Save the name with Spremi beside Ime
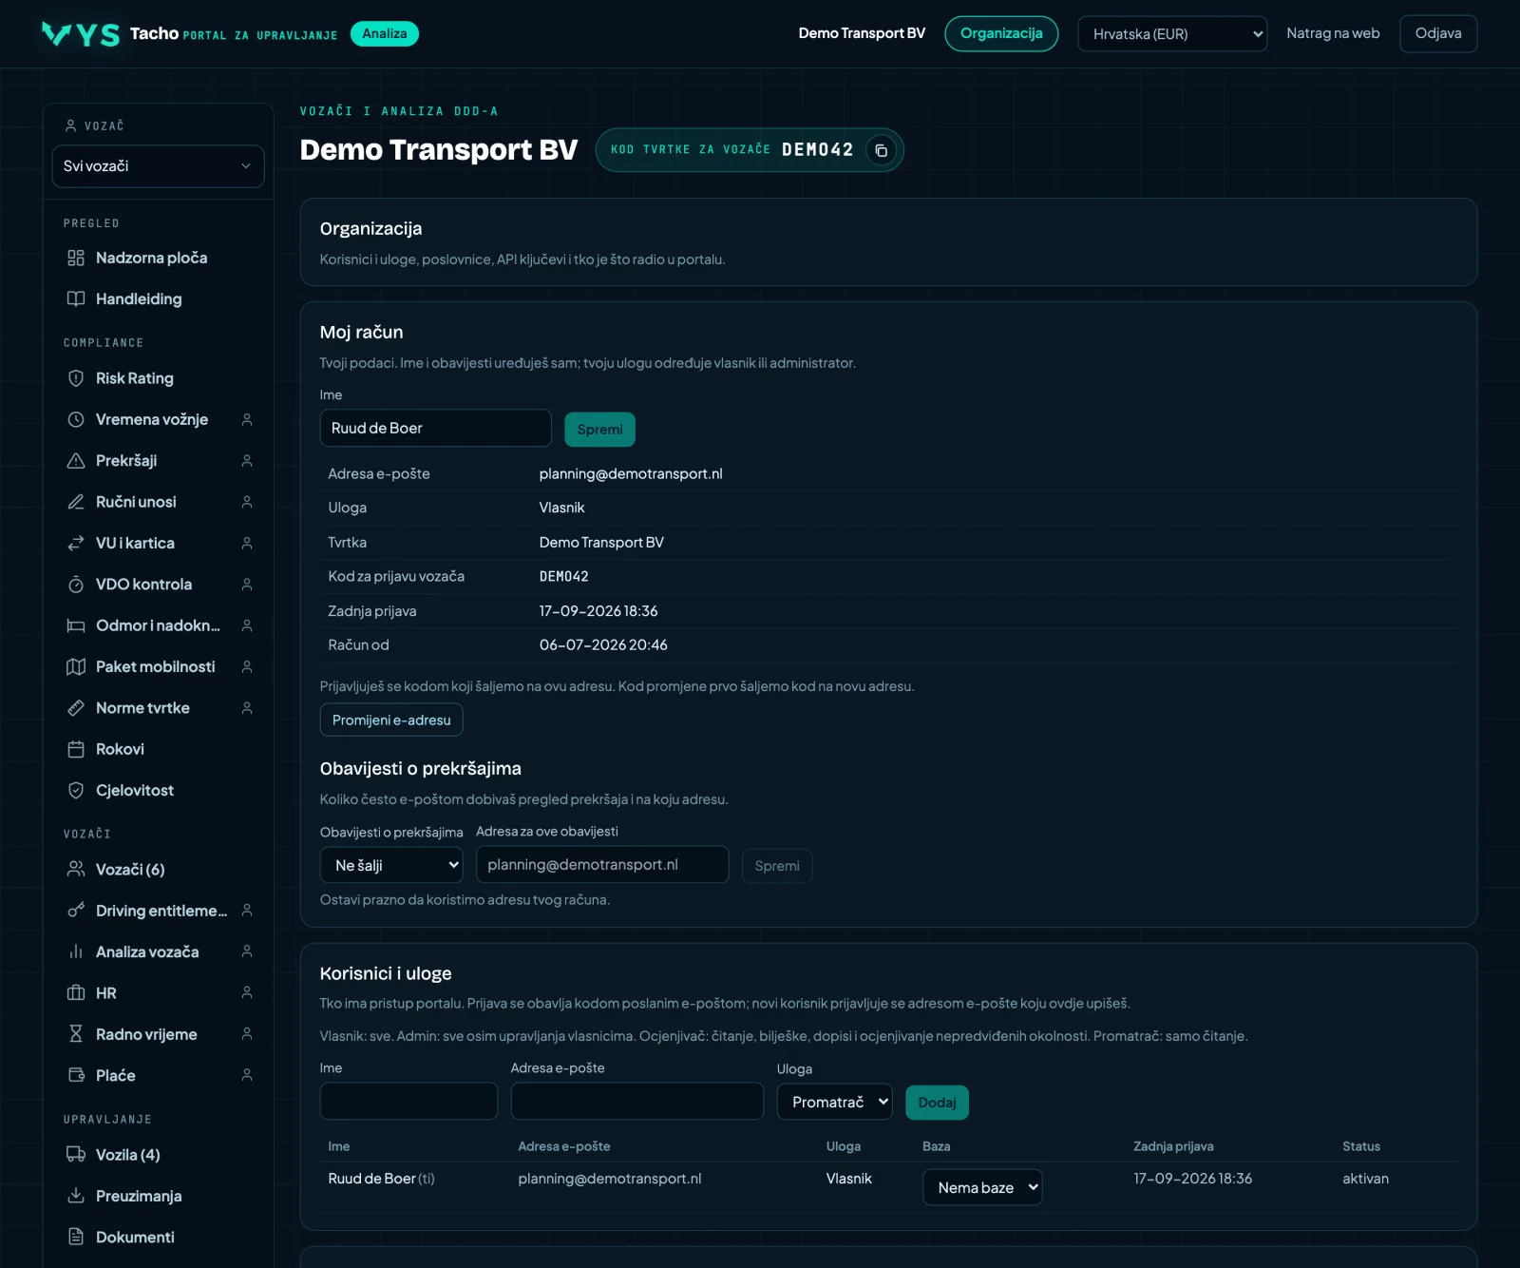This screenshot has width=1520, height=1268. (599, 430)
